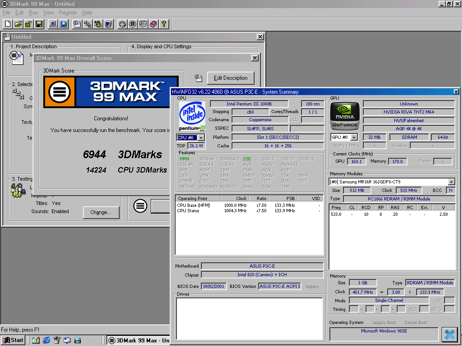
Task: Click the Testing options toolbox icon
Action: click(18, 191)
